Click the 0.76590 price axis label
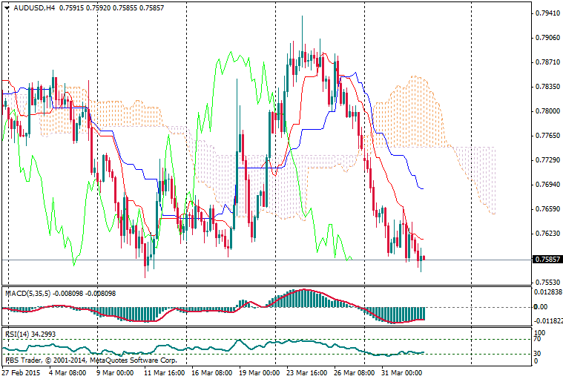Screen dimensions: 563x379 [x=547, y=209]
